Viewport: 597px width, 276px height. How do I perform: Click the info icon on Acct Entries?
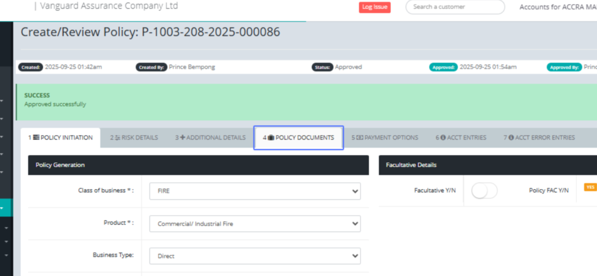443,138
